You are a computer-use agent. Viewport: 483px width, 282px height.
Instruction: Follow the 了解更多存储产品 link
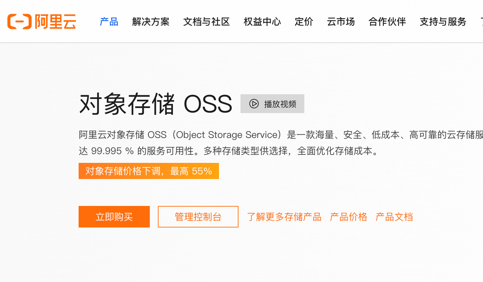tap(284, 217)
